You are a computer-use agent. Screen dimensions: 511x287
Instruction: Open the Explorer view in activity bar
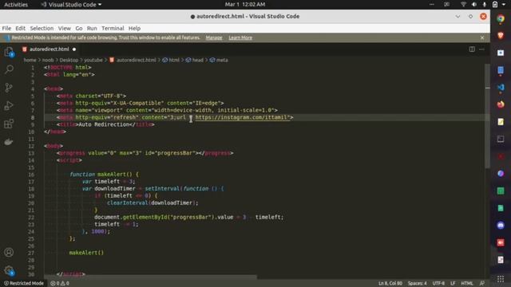click(9, 52)
